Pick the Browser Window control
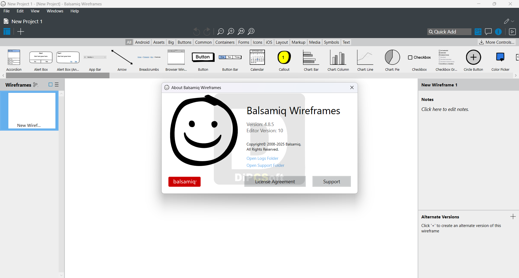Viewport: 519px width, 278px height. pyautogui.click(x=176, y=60)
